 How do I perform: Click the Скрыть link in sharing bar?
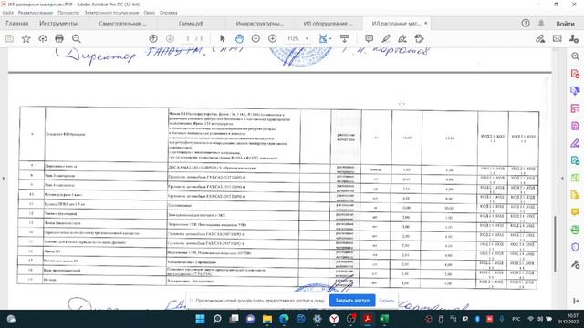point(386,301)
